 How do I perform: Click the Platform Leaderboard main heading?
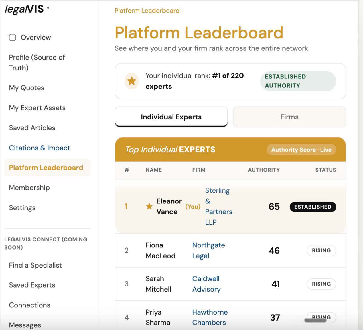tap(199, 32)
